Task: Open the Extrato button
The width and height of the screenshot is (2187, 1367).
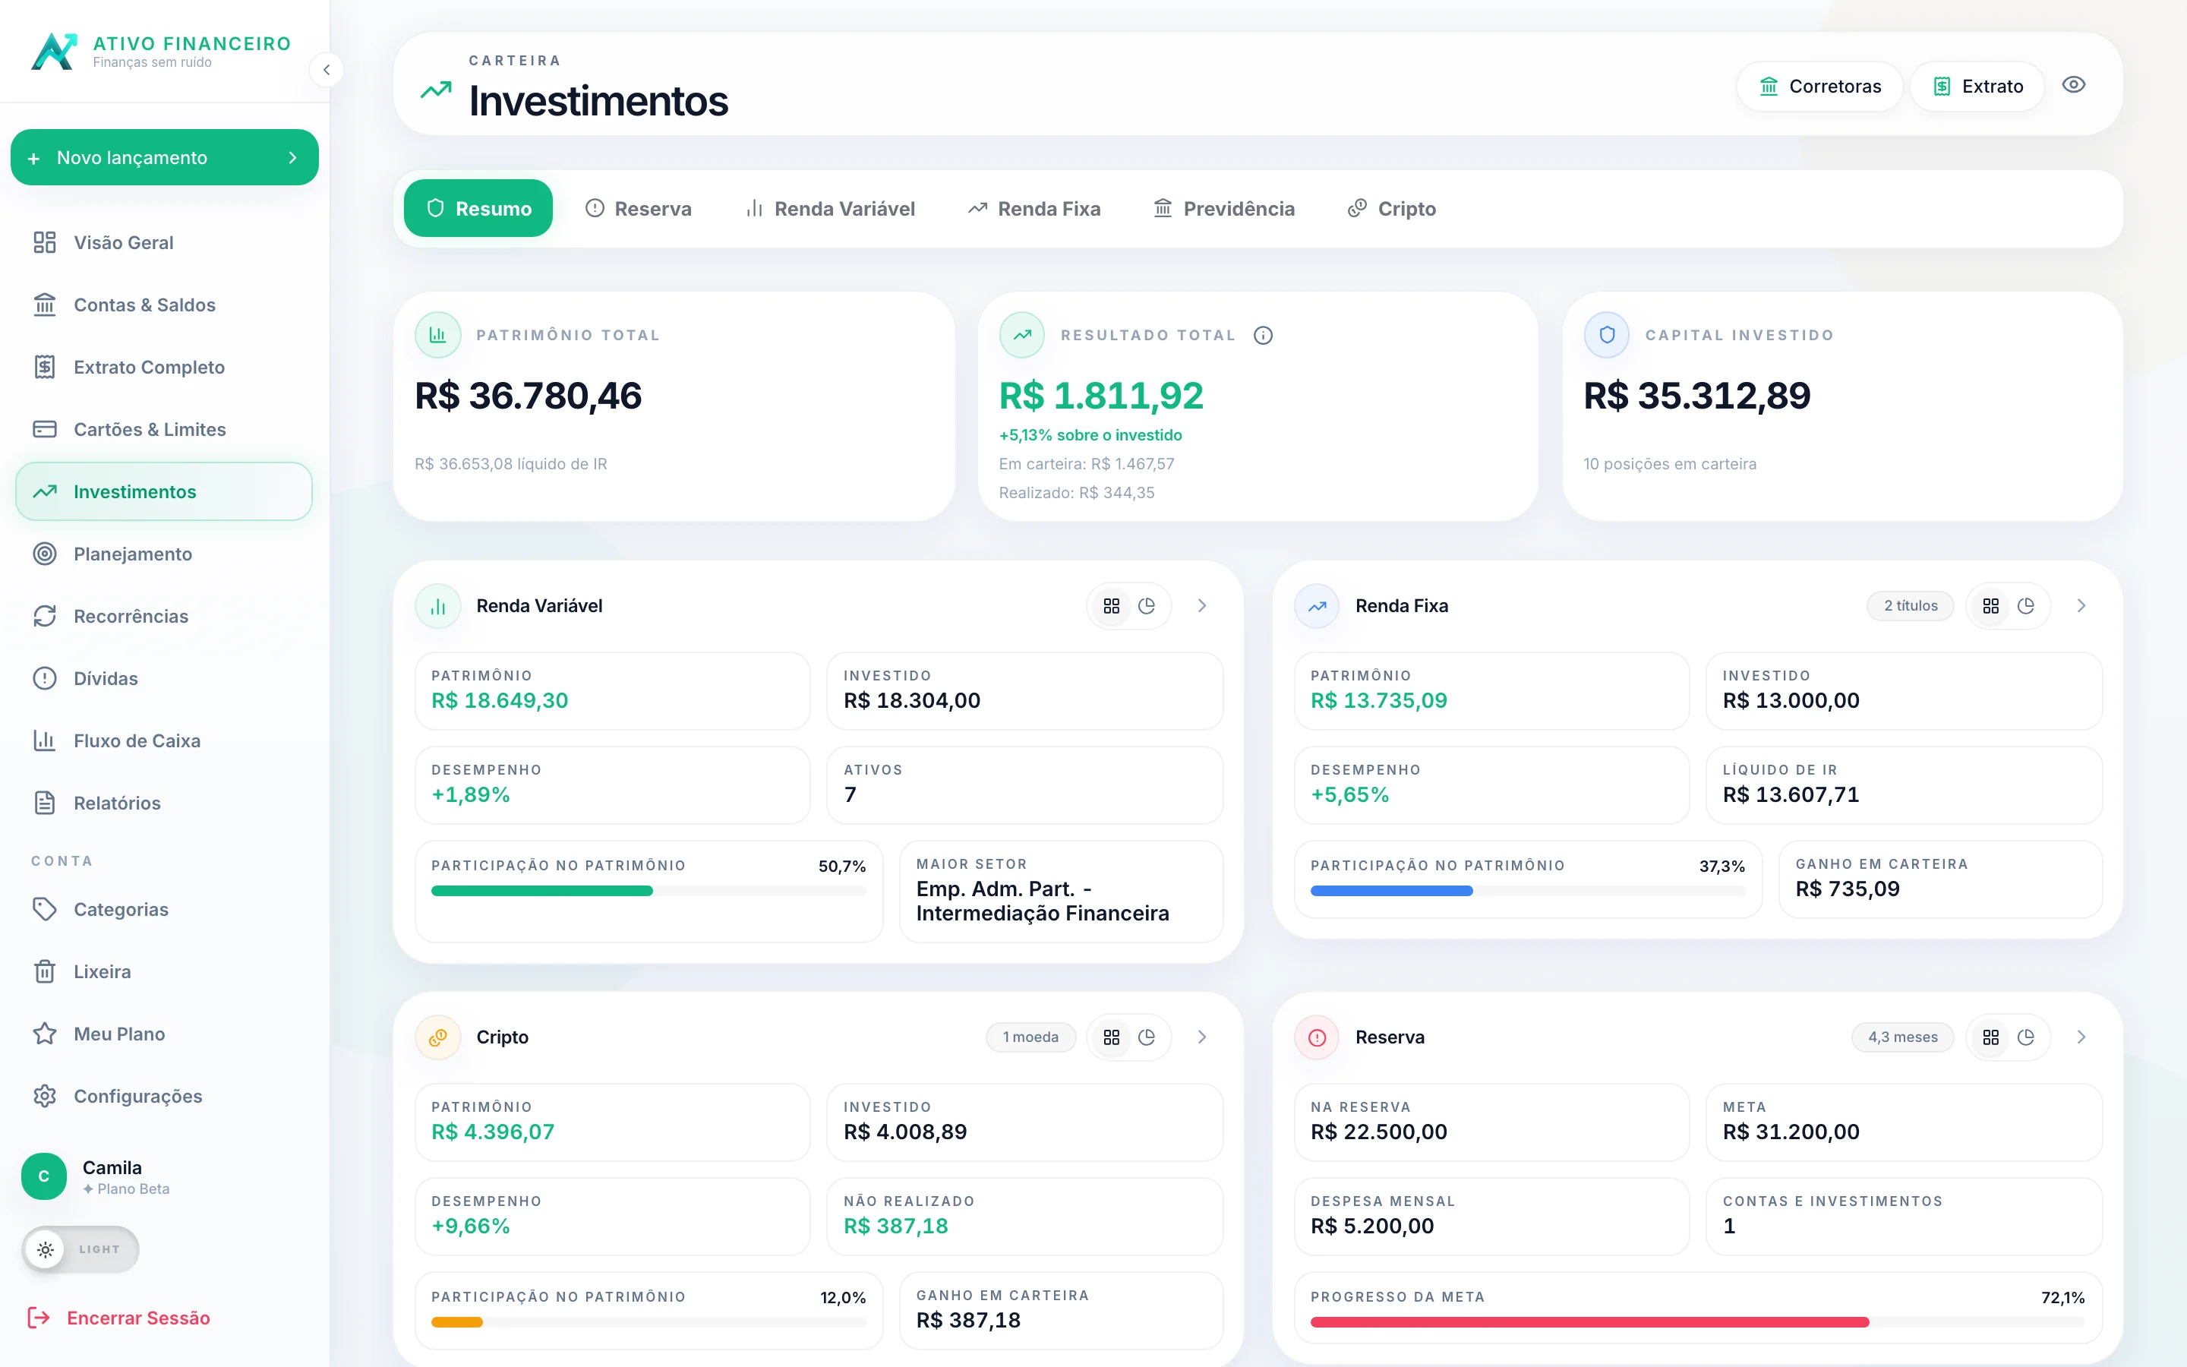Action: click(1977, 86)
